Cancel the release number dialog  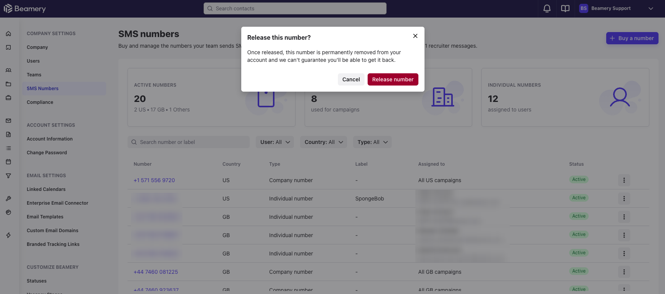tap(351, 79)
